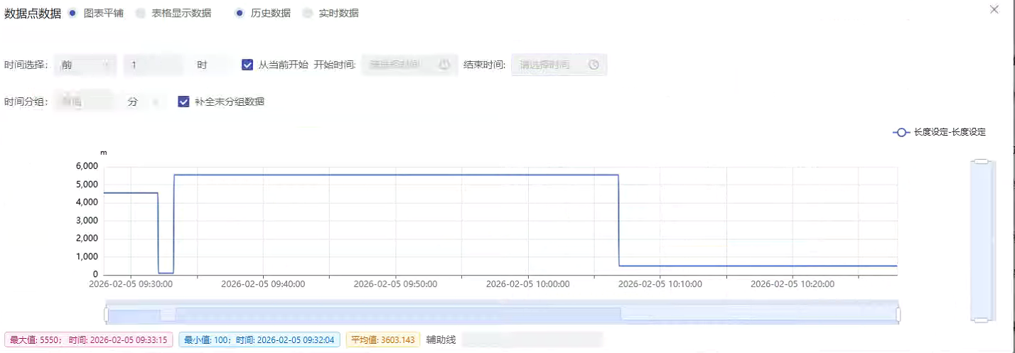Toggle the 补全未分组数据 checkbox
This screenshot has height=353, width=1015.
[x=183, y=102]
